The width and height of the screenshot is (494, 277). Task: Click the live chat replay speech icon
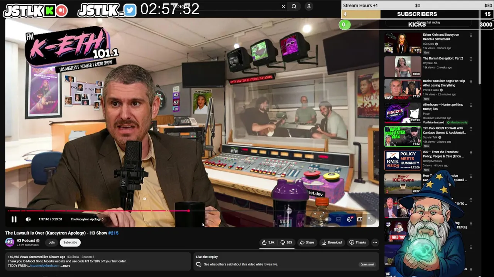point(199,264)
